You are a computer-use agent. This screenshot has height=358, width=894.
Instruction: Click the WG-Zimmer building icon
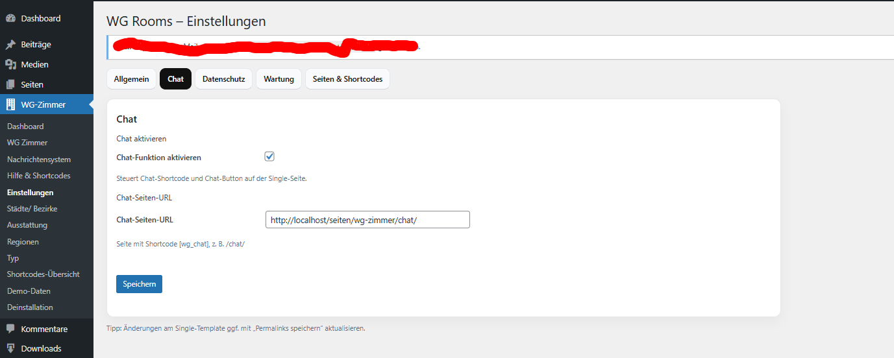click(10, 104)
